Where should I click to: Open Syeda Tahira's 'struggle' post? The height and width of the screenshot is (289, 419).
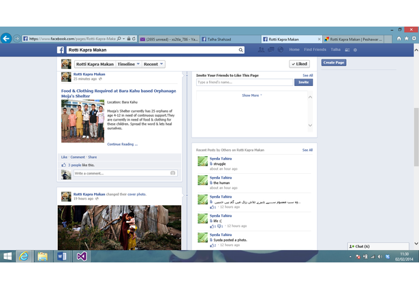[x=219, y=164]
